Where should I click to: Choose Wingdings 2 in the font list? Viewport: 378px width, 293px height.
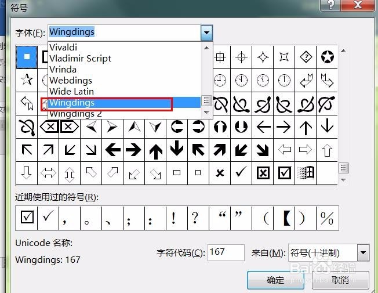[125, 114]
